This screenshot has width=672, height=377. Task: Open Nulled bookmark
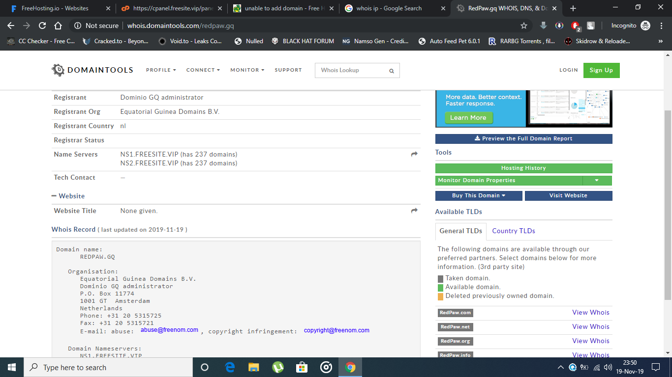point(249,41)
